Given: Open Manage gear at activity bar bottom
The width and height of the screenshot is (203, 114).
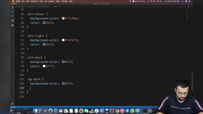Looking at the screenshot, I should coord(12,104).
